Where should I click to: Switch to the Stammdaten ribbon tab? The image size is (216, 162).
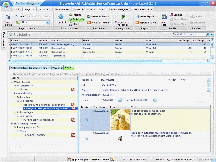(61, 9)
